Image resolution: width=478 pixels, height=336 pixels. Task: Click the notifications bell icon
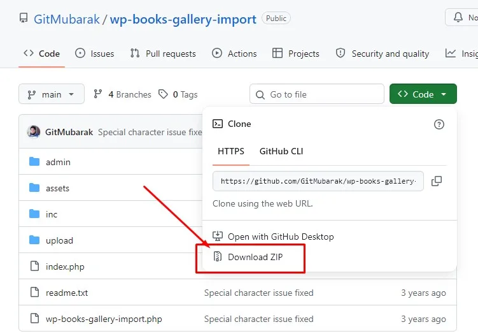coord(458,17)
